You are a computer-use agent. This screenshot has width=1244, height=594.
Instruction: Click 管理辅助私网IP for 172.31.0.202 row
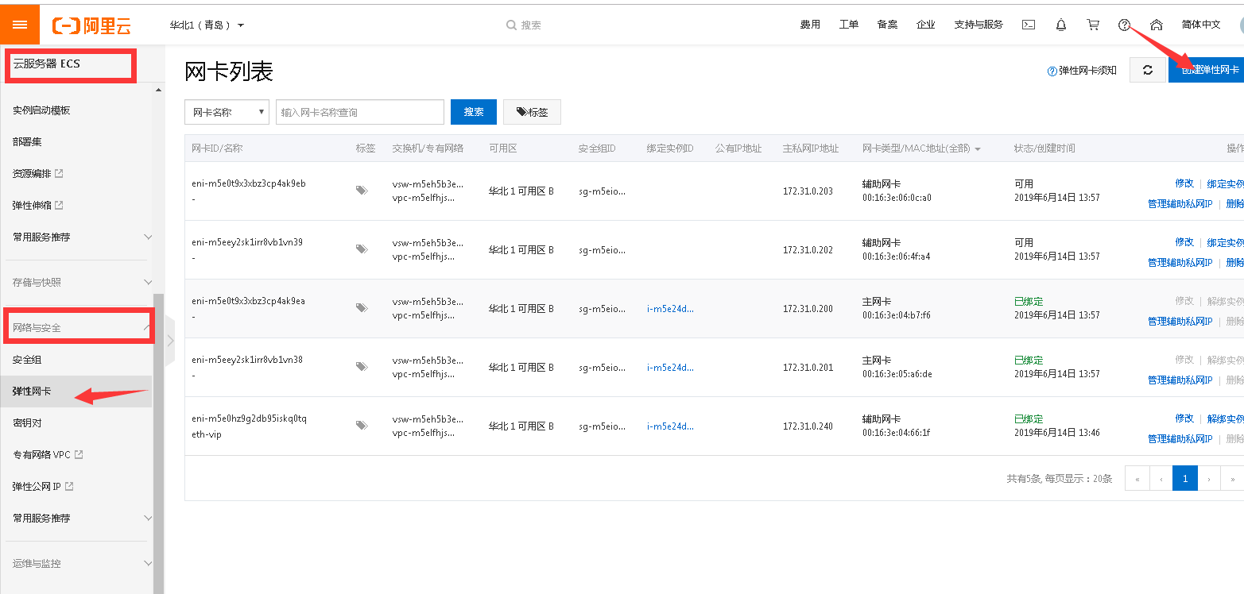click(x=1180, y=263)
